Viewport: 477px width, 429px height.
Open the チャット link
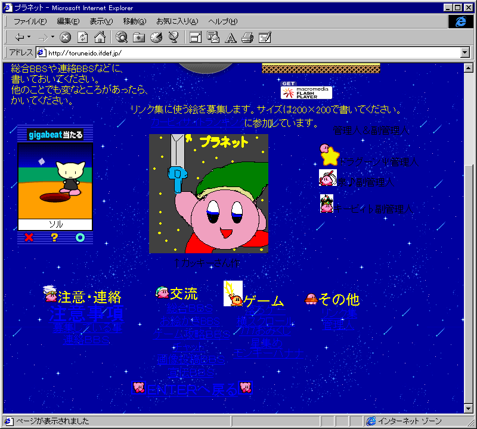pos(189,347)
